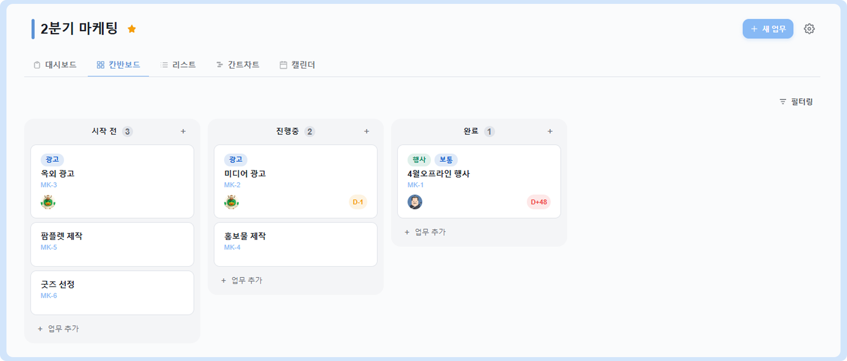The height and width of the screenshot is (361, 847).
Task: Click assignee avatar on 미디어 광고 card
Action: click(231, 202)
